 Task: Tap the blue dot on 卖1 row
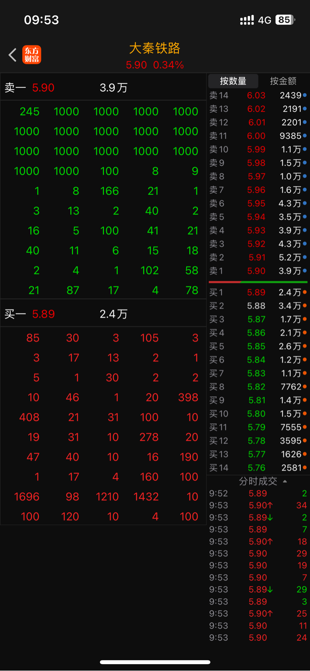pos(305,271)
